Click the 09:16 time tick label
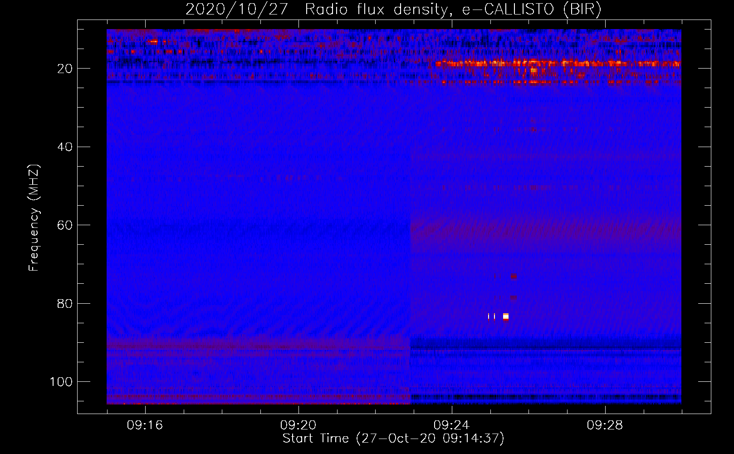This screenshot has height=454, width=734. point(145,425)
